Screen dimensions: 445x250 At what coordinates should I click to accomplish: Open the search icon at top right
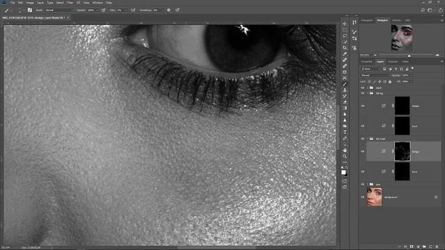(x=423, y=10)
